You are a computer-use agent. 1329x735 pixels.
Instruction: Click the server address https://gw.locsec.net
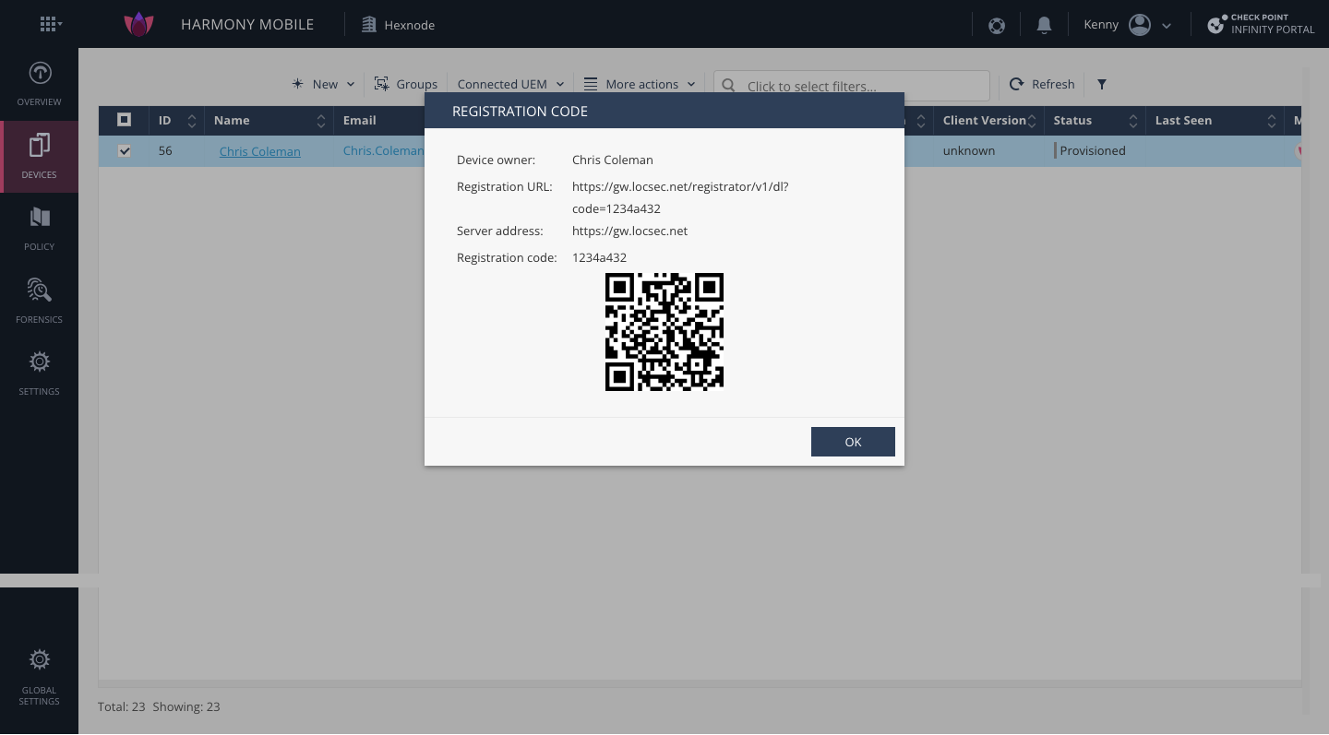pyautogui.click(x=629, y=231)
